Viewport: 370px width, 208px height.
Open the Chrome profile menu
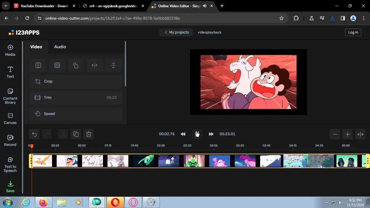pyautogui.click(x=353, y=18)
